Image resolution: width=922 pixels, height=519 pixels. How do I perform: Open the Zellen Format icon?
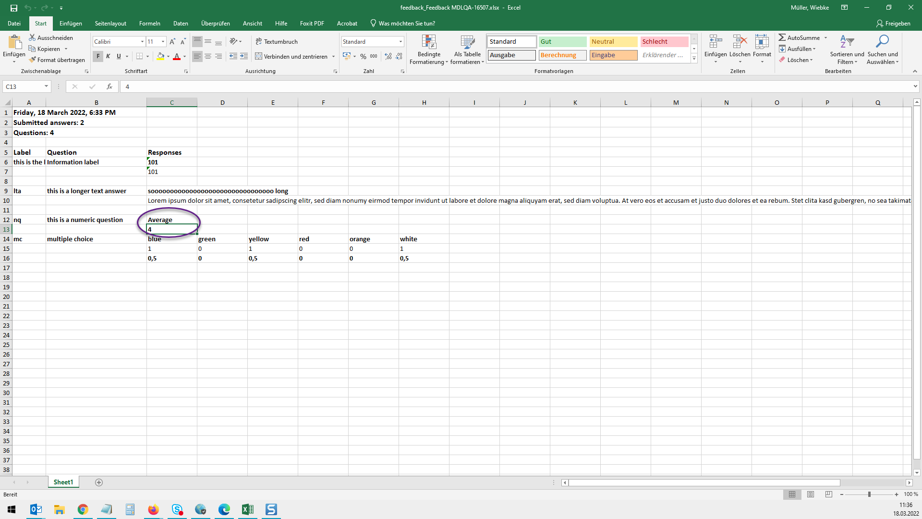pyautogui.click(x=762, y=42)
